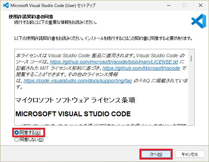This screenshot has width=209, height=162.
Task: Select the 同意しない(D) radio button
Action: (x=16, y=140)
